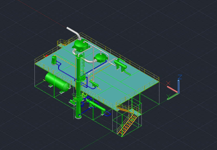This screenshot has width=217, height=150.
Task: Click the red X axis of UCS icon
Action: [172, 89]
